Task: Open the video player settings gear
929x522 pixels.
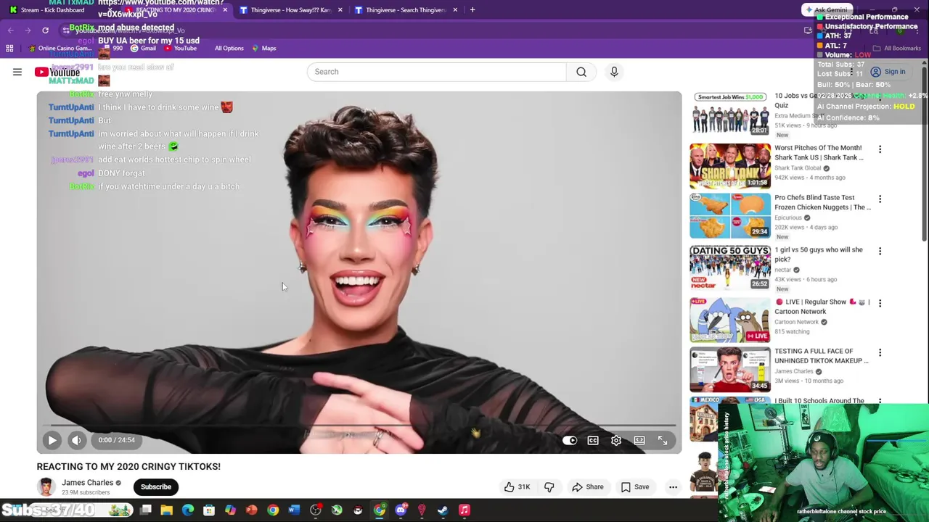Action: tap(616, 440)
